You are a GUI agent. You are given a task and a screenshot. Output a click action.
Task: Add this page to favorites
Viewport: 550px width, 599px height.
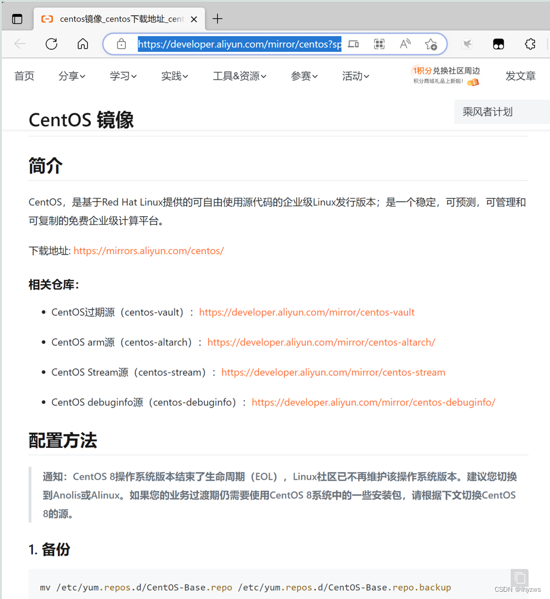click(x=431, y=45)
